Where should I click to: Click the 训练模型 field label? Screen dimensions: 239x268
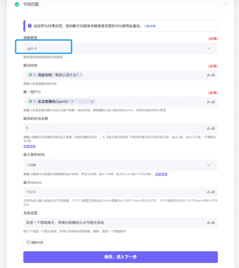point(30,38)
